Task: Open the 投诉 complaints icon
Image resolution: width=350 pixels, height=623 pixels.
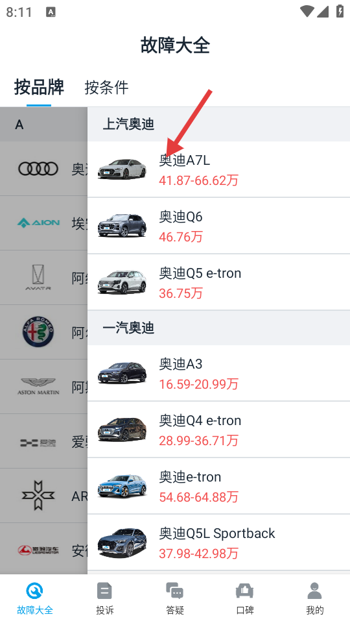Action: tap(105, 591)
